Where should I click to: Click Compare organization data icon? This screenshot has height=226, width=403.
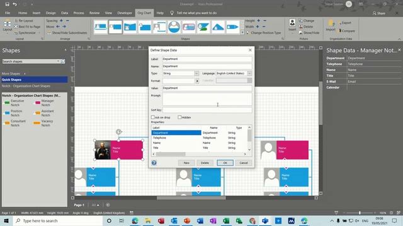(x=340, y=31)
